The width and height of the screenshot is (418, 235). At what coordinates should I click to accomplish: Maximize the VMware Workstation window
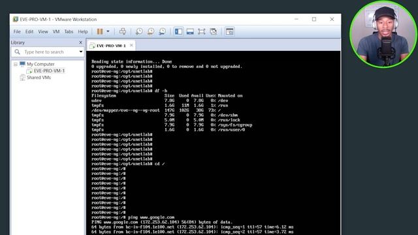314,19
